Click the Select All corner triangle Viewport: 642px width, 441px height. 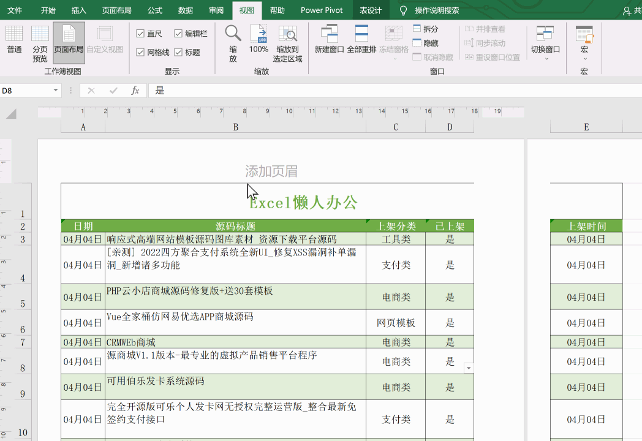coord(12,113)
